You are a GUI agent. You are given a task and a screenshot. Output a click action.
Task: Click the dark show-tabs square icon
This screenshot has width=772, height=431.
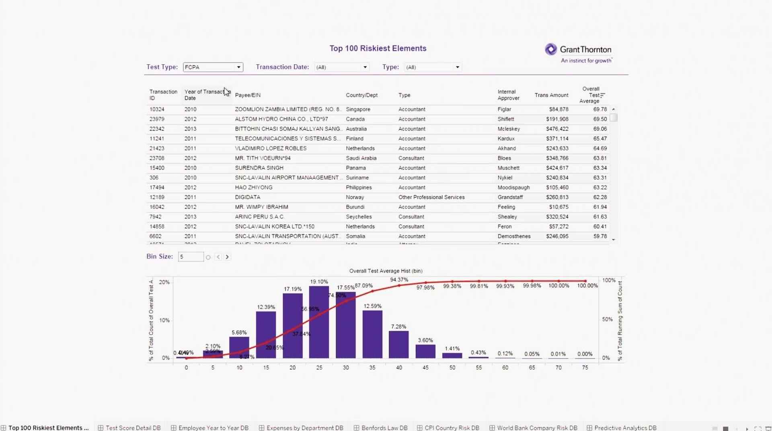pyautogui.click(x=725, y=429)
